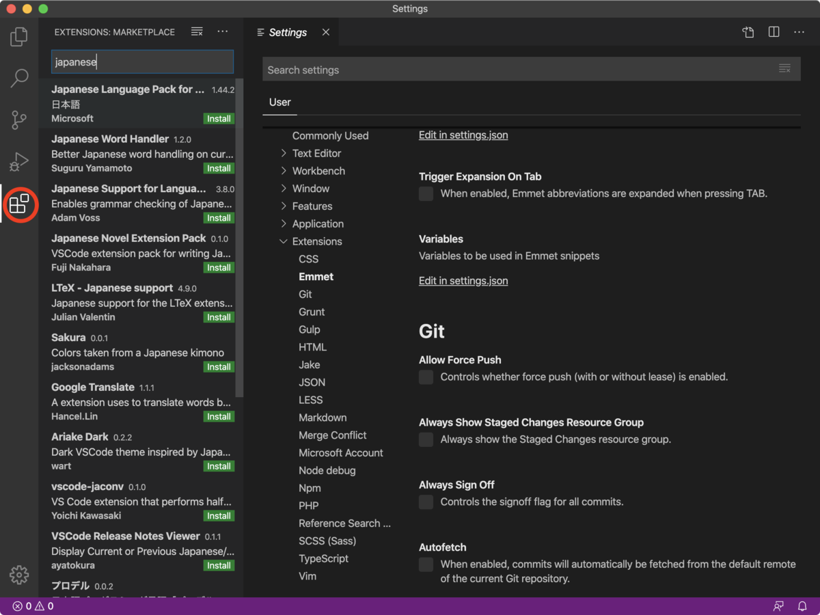
Task: Open top Edit in settings.json link
Action: [x=463, y=135]
